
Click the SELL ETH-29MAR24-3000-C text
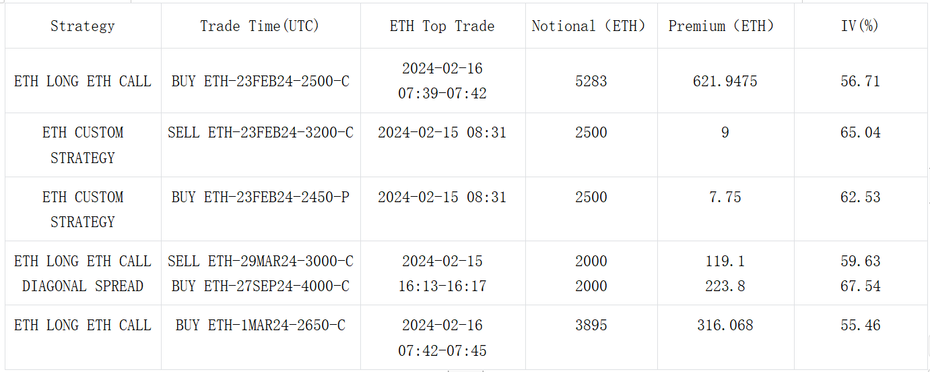click(261, 261)
